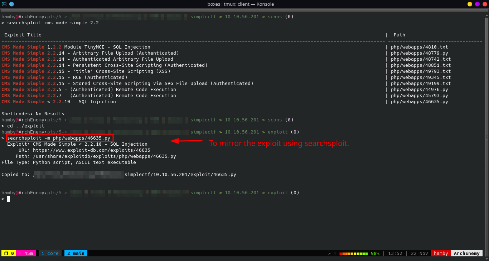This screenshot has height=261, width=489.
Task: Click the 'searchsploit -m php/webapps/46635.py' command
Action: point(59,138)
